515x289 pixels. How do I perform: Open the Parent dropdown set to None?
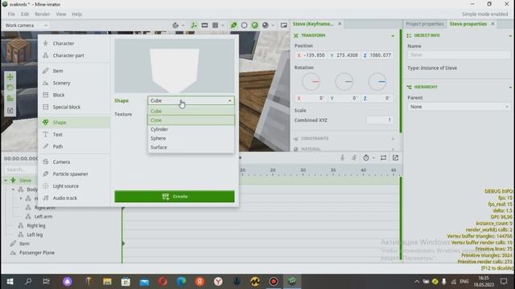(459, 107)
